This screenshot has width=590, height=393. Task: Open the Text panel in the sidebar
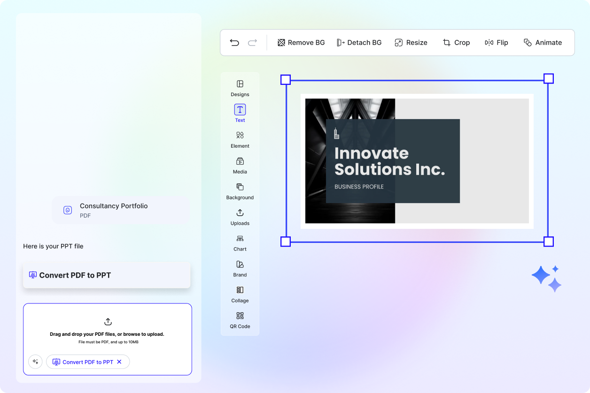pyautogui.click(x=240, y=113)
